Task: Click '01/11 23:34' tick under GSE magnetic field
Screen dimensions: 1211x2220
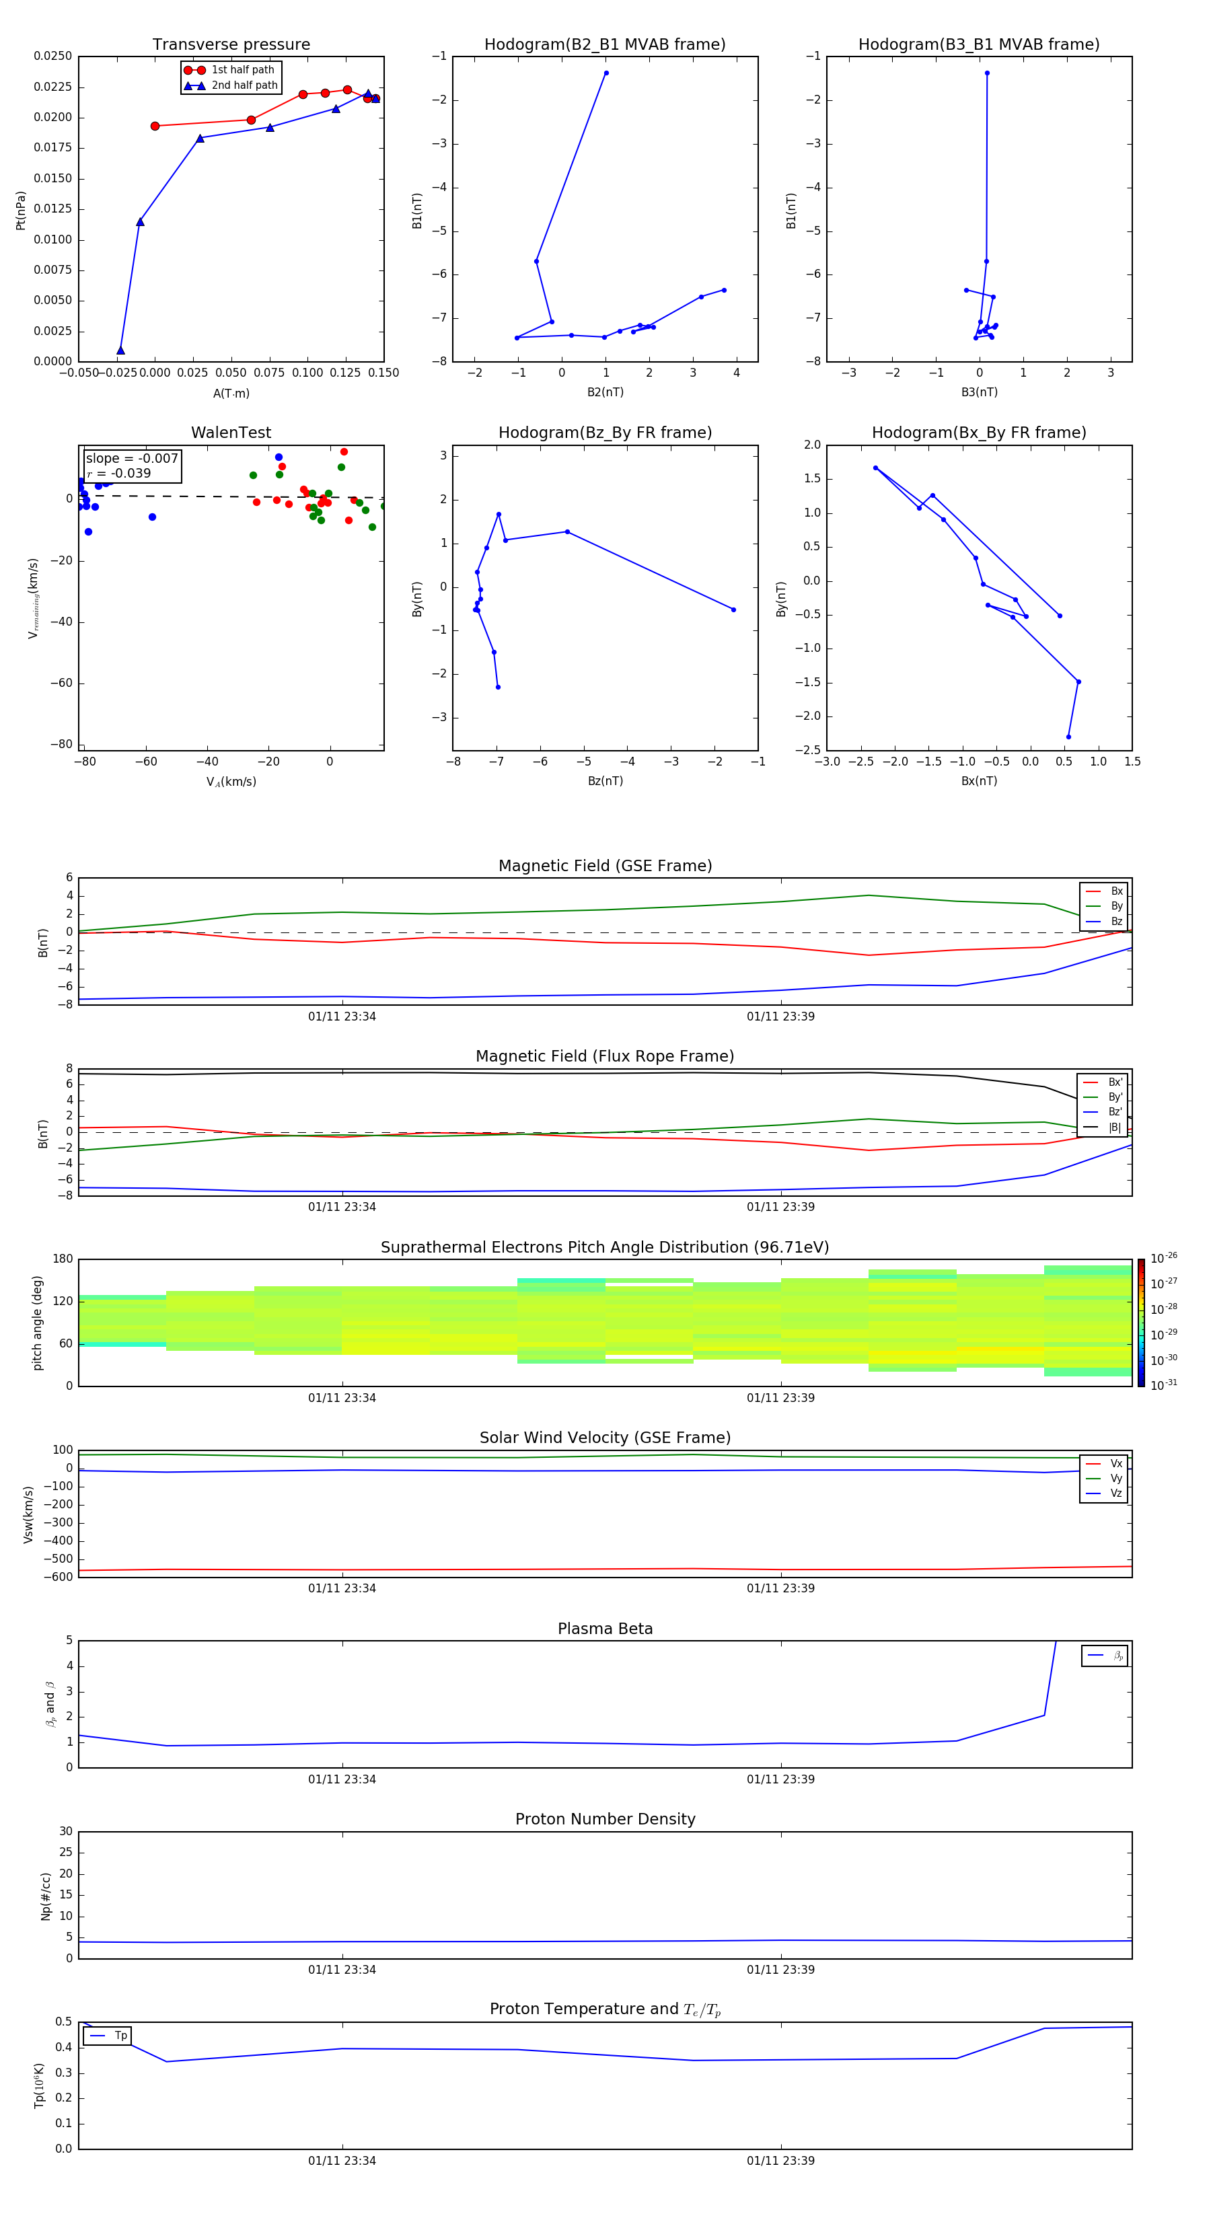Action: [x=342, y=1017]
